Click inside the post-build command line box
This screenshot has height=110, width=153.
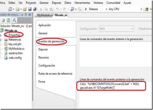click(x=115, y=94)
